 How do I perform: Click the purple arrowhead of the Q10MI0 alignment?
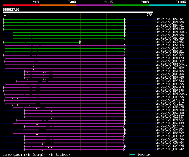124,127
